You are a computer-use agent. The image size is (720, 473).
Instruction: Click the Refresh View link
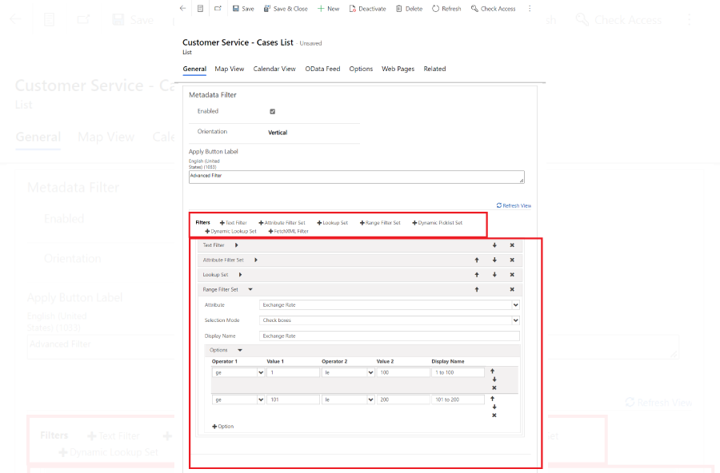coord(514,205)
